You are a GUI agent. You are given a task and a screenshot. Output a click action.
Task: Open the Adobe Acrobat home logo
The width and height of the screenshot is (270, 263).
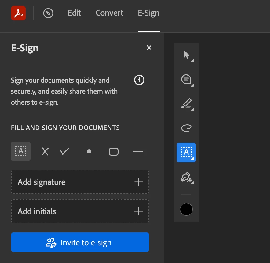point(18,13)
